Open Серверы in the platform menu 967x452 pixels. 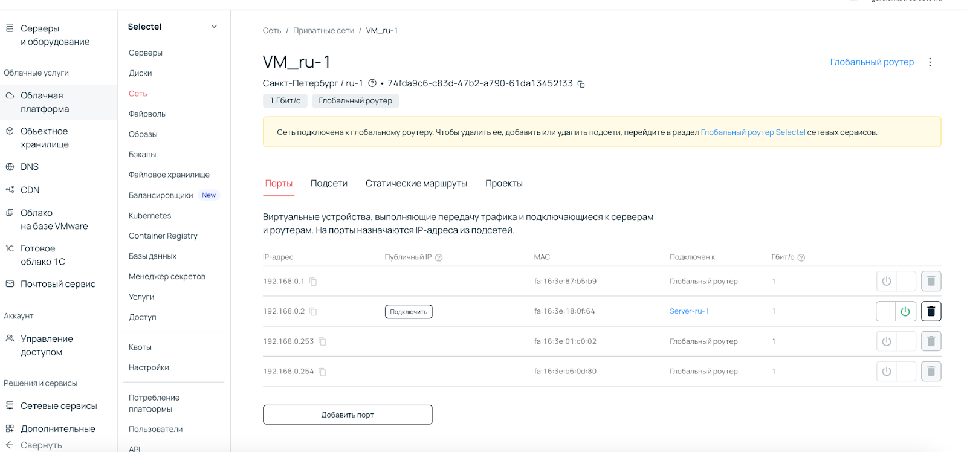click(146, 53)
